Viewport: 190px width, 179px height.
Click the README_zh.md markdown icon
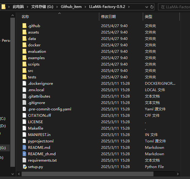[24, 154]
